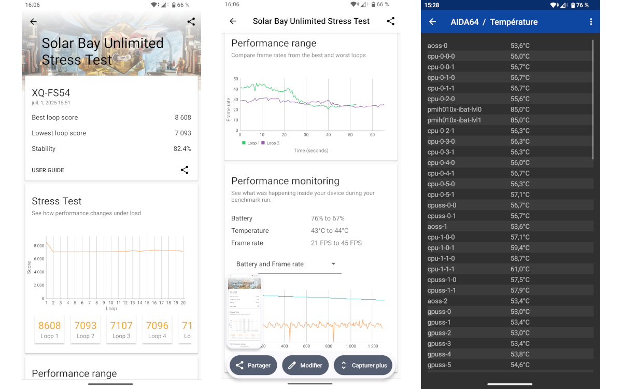Select the gpuss-0 row
The width and height of the screenshot is (622, 389).
coord(509,312)
